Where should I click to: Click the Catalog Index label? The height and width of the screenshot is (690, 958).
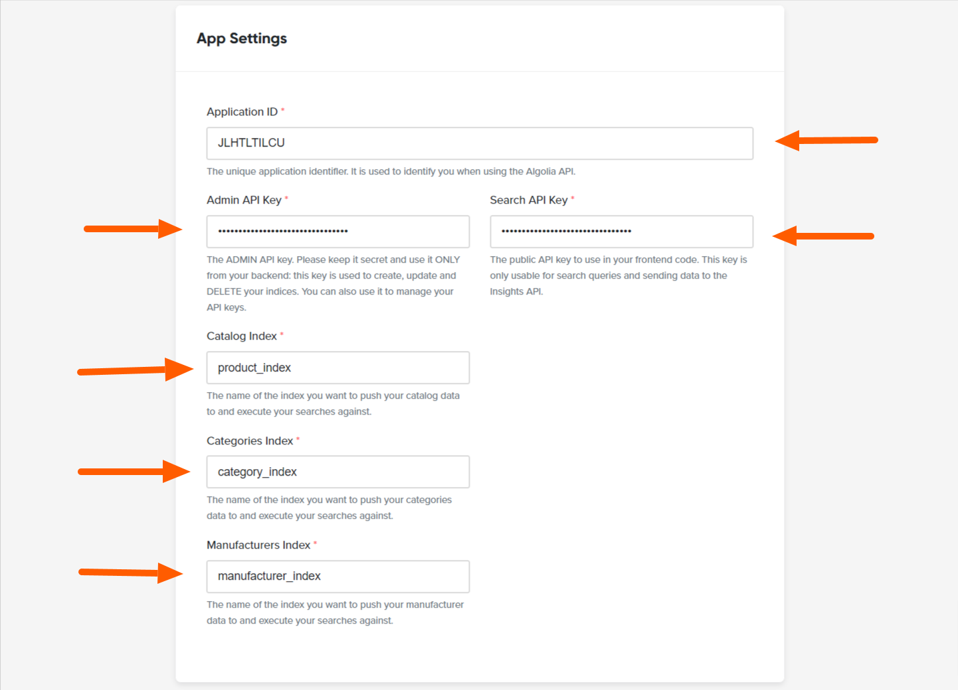(242, 336)
